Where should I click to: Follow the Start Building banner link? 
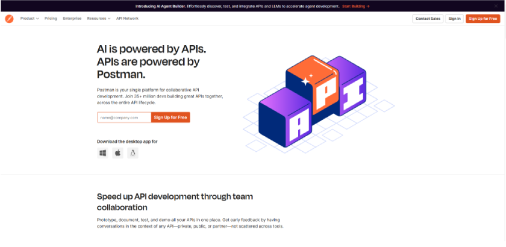[x=355, y=6]
